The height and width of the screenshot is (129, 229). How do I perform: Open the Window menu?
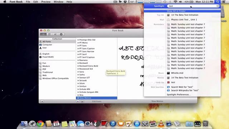(x=58, y=2)
